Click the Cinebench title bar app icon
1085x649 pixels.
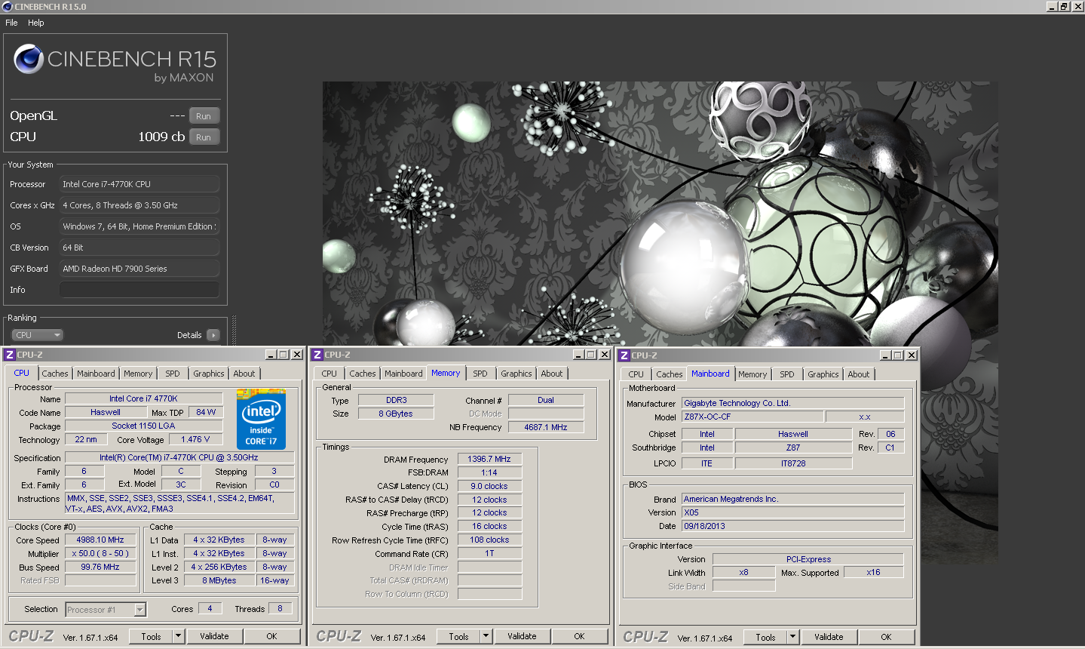tap(7, 7)
